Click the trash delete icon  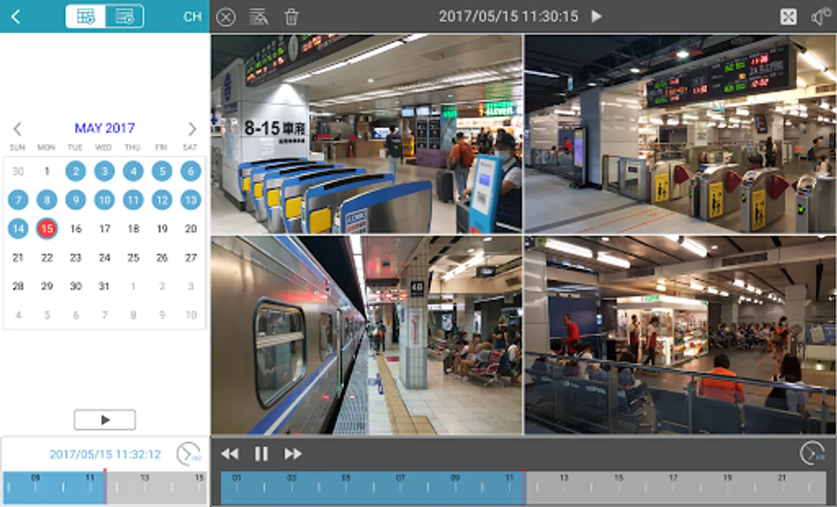point(291,17)
